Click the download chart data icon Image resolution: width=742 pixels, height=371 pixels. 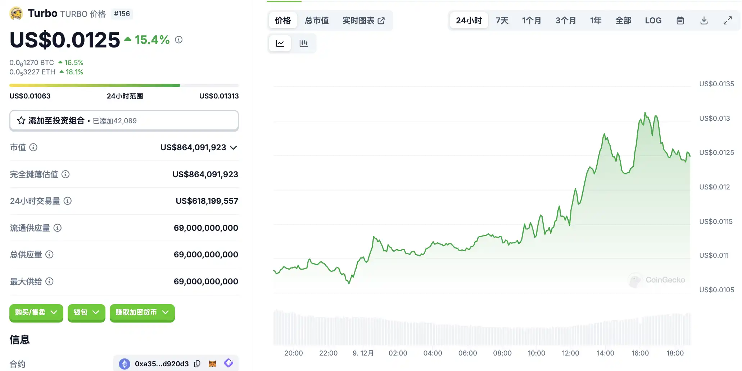point(704,20)
